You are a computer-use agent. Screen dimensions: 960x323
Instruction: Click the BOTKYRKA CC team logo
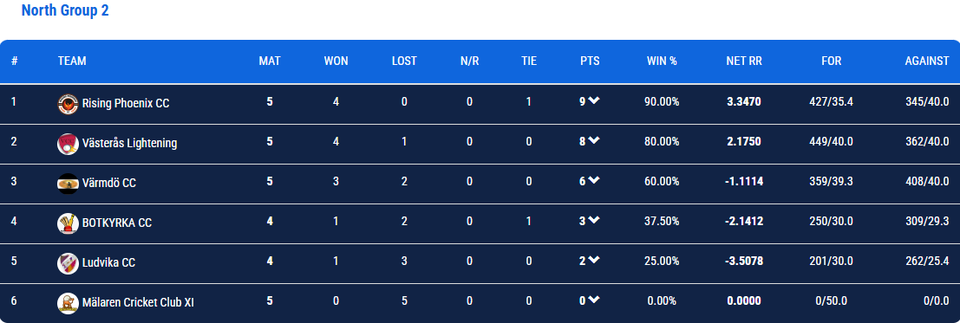point(68,223)
